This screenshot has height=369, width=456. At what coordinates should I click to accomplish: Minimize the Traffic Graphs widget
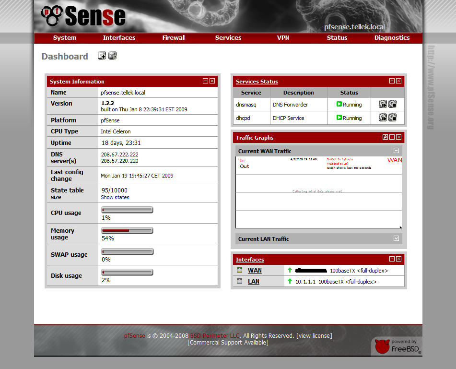pos(392,137)
